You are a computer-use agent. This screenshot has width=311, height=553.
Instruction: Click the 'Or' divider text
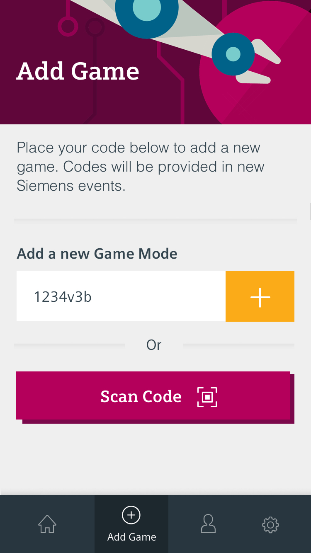click(x=154, y=345)
